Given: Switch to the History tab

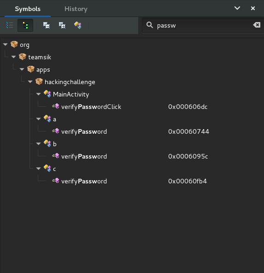Looking at the screenshot, I should pyautogui.click(x=76, y=9).
